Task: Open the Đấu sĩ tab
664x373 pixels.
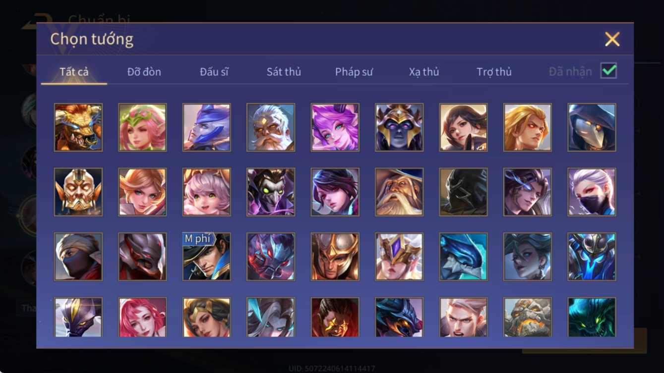Action: [x=214, y=72]
